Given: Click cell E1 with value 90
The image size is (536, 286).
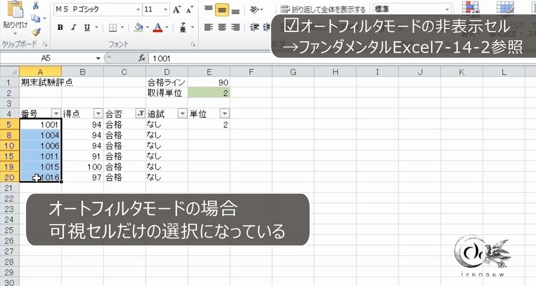Looking at the screenshot, I should coord(209,82).
